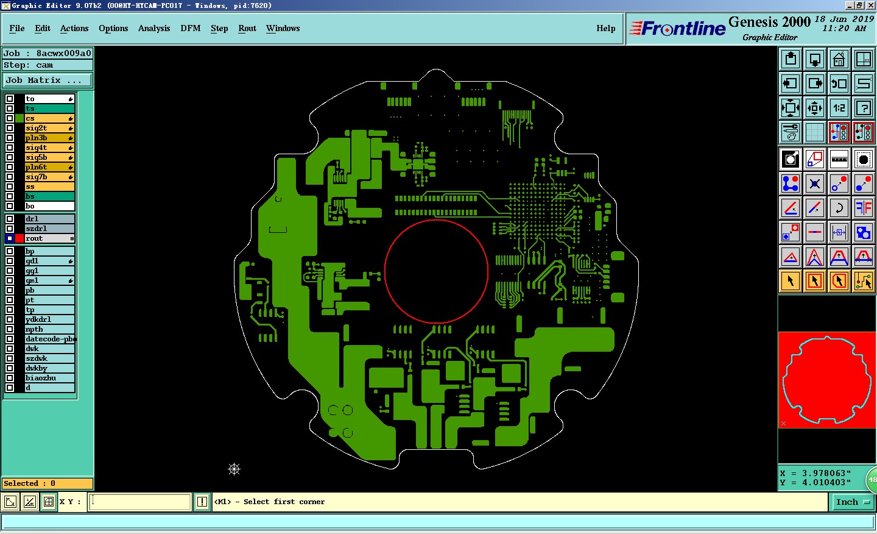Toggle checkbox for layer 'sig2t'

click(10, 128)
